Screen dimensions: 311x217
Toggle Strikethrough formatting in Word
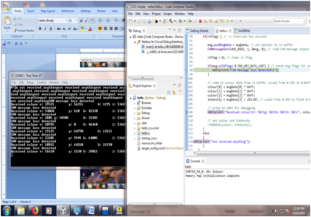[x=59, y=29]
